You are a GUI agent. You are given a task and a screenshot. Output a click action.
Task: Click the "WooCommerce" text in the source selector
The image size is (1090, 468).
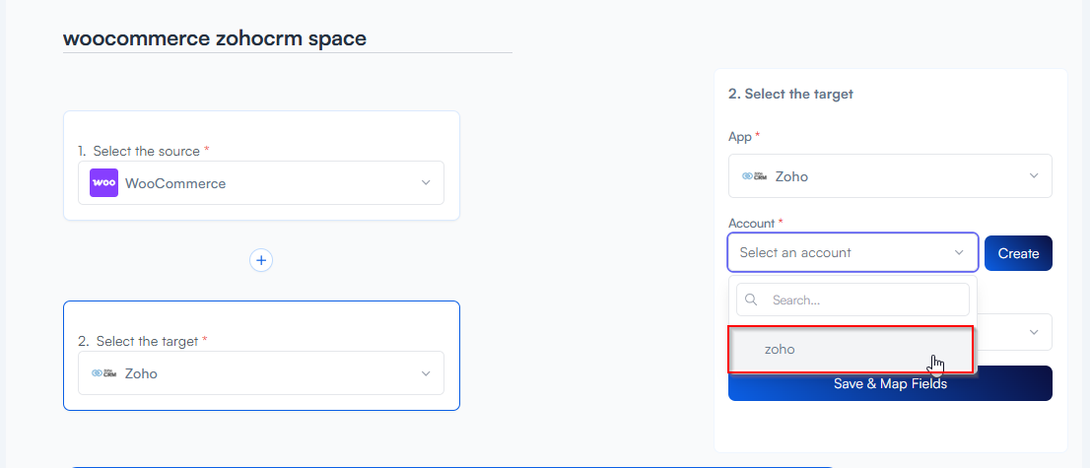[x=175, y=183]
